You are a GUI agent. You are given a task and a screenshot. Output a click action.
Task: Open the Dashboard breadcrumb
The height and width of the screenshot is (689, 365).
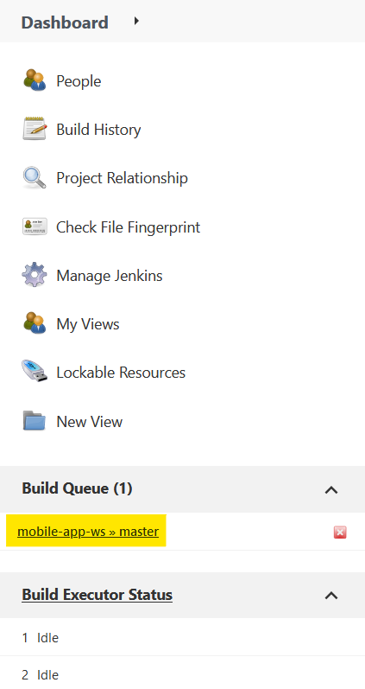65,22
